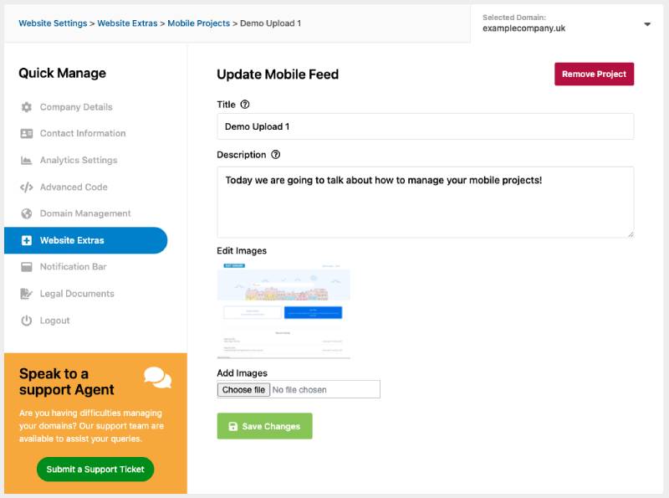The width and height of the screenshot is (669, 498).
Task: Expand the Selected Domain dropdown arrow
Action: pyautogui.click(x=646, y=24)
